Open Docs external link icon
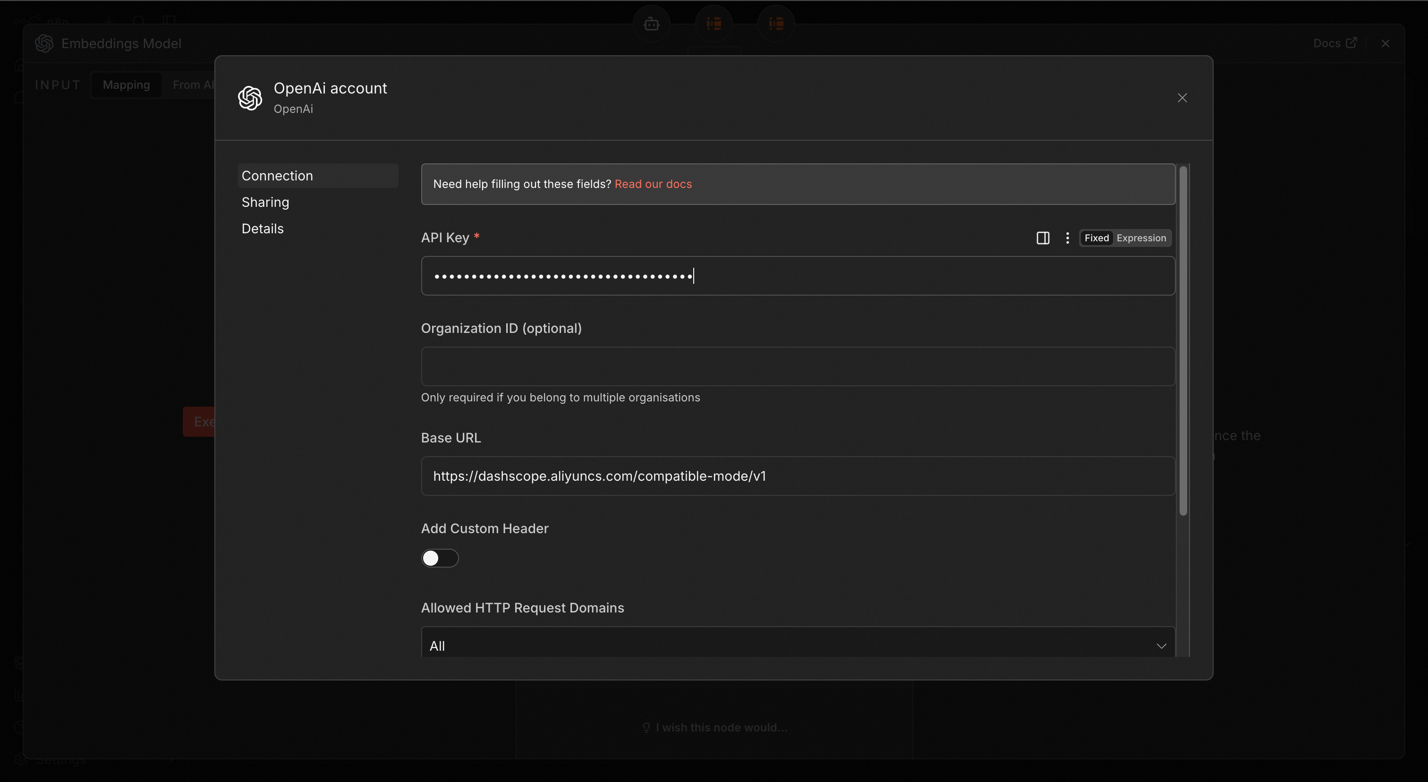 click(1351, 42)
